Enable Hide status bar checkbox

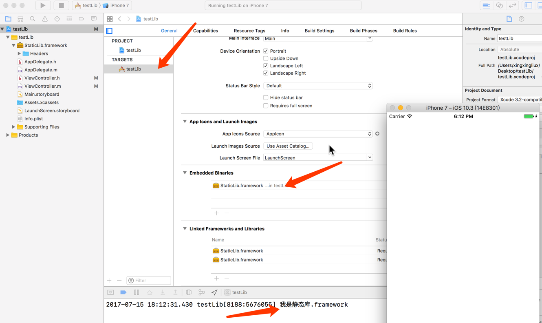266,97
